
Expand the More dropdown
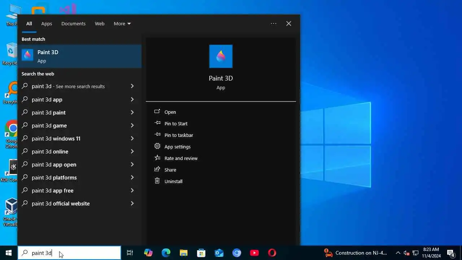[x=122, y=23]
